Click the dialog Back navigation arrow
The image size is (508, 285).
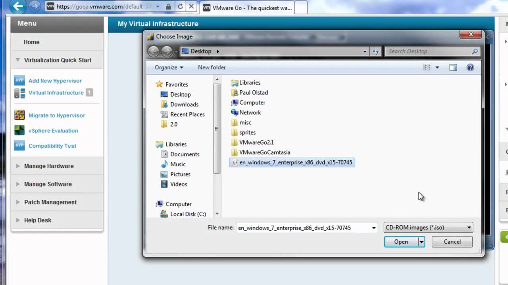(154, 51)
